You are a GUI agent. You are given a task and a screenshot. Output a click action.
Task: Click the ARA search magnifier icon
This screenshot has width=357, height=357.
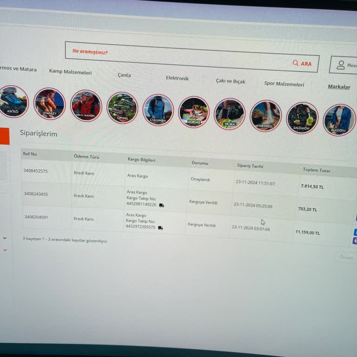pos(296,63)
